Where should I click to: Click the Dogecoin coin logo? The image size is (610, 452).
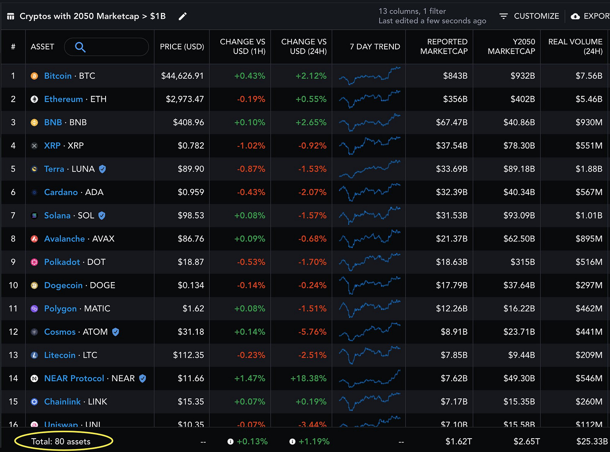(x=34, y=285)
